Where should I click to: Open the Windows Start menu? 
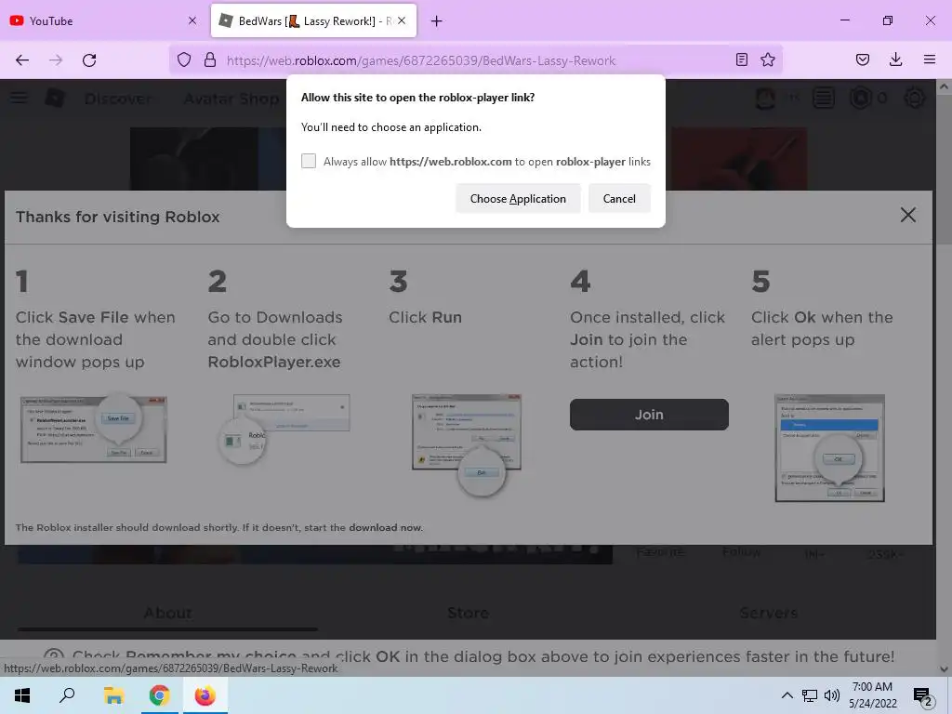point(22,695)
